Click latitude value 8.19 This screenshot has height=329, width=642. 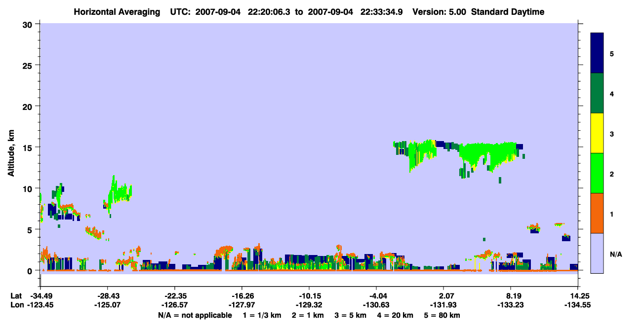(x=511, y=295)
